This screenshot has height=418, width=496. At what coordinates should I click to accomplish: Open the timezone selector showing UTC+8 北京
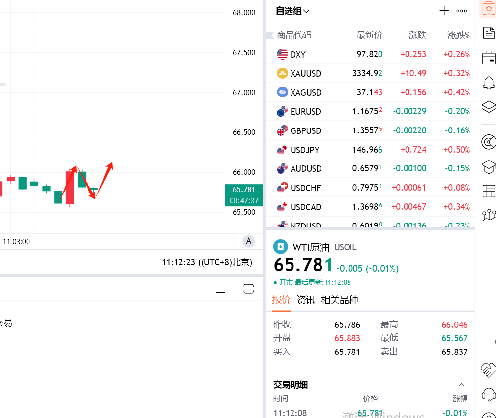pyautogui.click(x=207, y=263)
